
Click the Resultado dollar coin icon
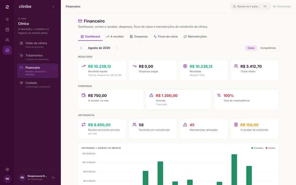185,66
